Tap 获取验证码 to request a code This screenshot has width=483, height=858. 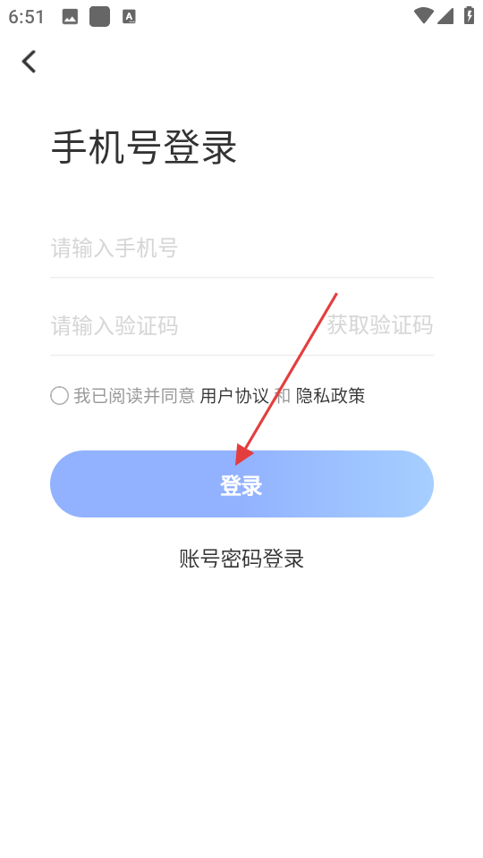pyautogui.click(x=379, y=325)
